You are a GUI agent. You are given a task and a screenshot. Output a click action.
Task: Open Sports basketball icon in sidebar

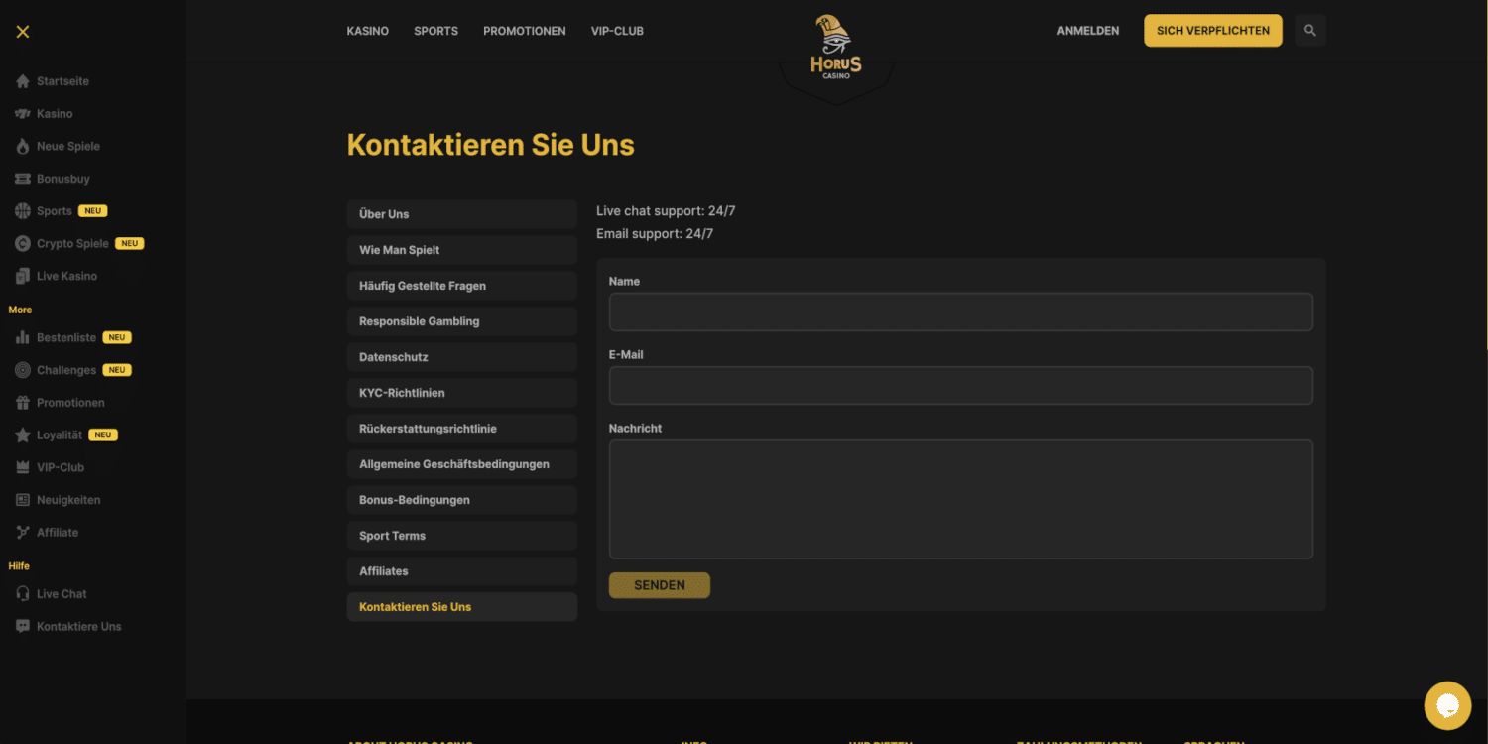tap(23, 211)
